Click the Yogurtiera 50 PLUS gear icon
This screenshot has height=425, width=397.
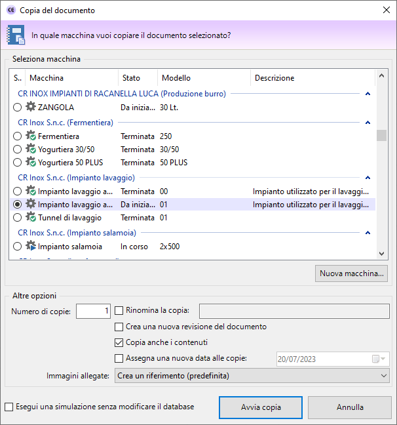tap(30, 162)
